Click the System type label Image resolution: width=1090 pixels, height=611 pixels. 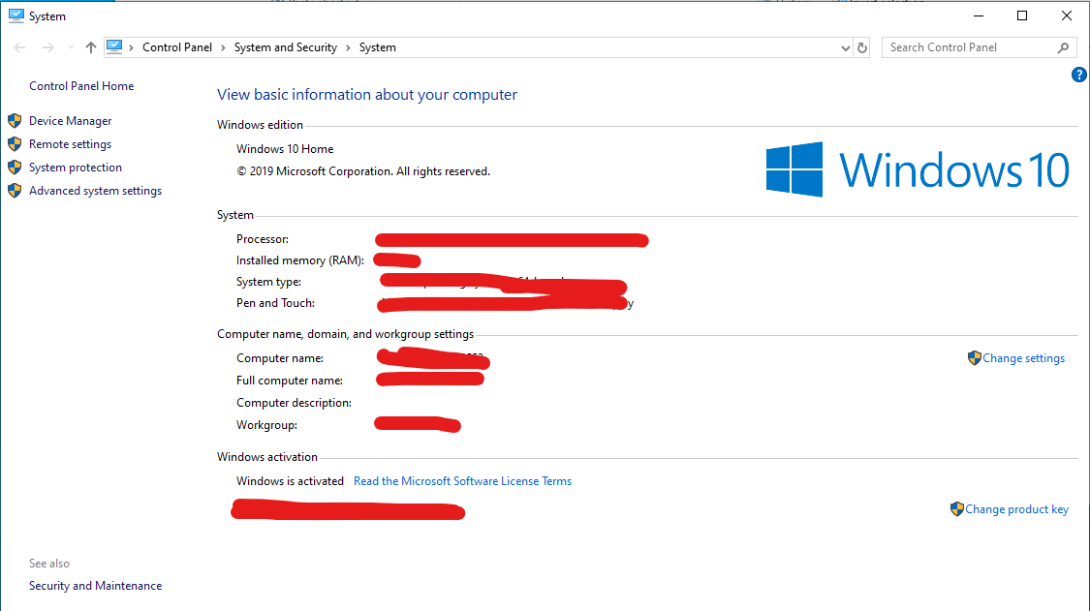click(268, 282)
